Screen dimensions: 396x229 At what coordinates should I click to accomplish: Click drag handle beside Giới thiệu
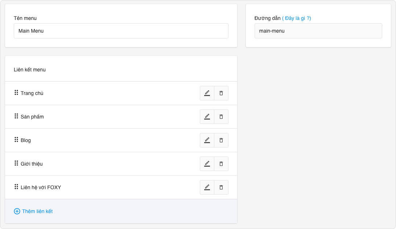(16, 163)
